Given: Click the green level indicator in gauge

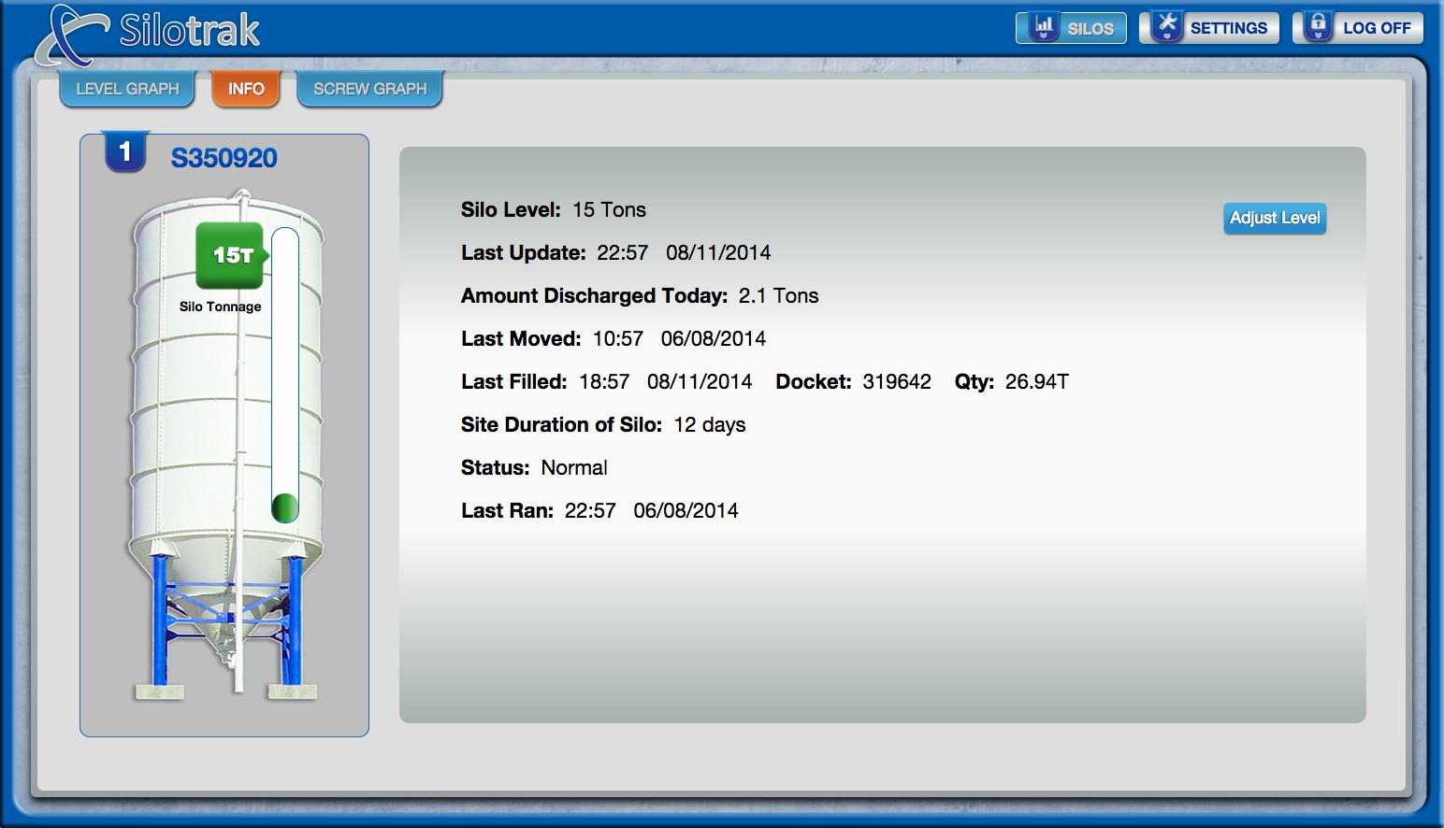Looking at the screenshot, I should 284,507.
